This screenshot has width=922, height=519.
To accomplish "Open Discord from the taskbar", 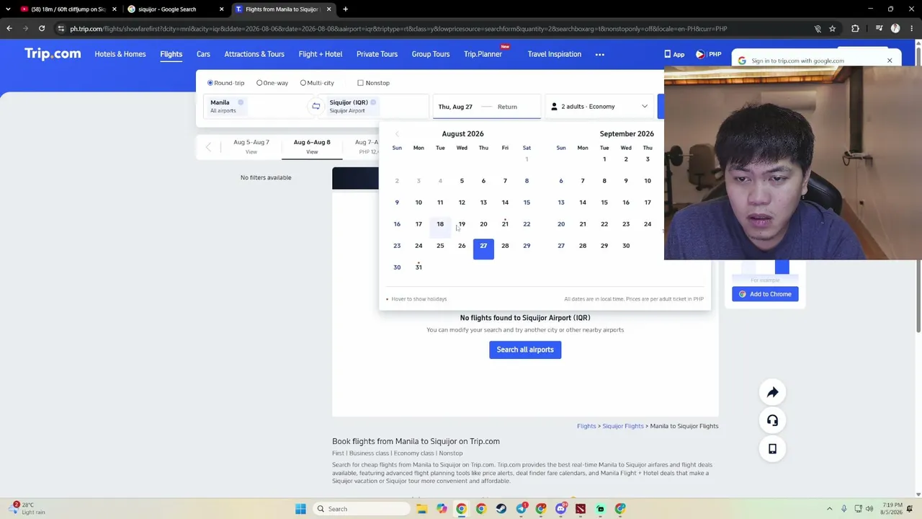I will click(x=560, y=509).
